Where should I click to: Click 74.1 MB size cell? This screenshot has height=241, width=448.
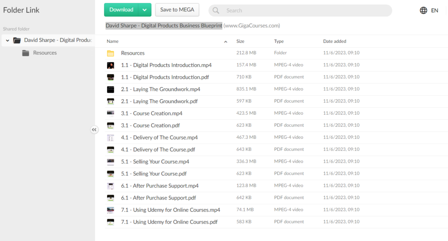point(245,210)
